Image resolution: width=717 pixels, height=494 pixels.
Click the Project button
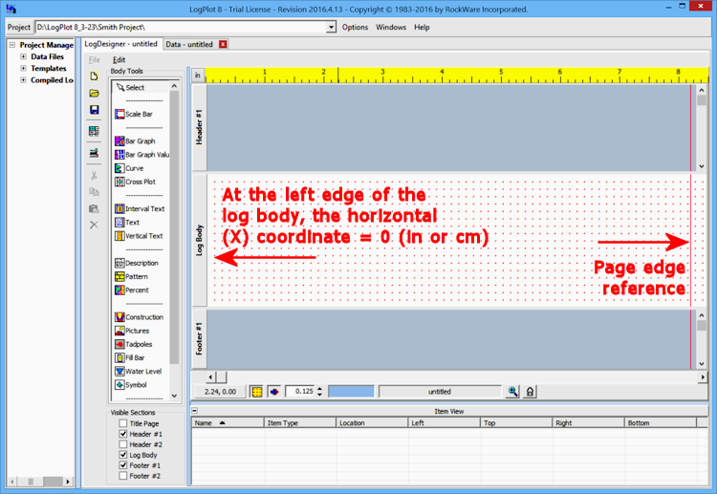pyautogui.click(x=19, y=28)
